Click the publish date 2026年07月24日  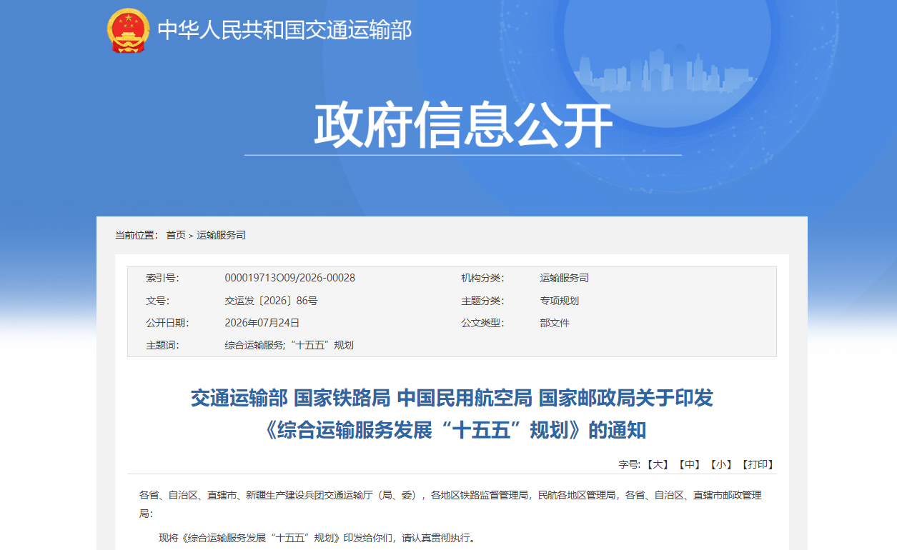262,323
